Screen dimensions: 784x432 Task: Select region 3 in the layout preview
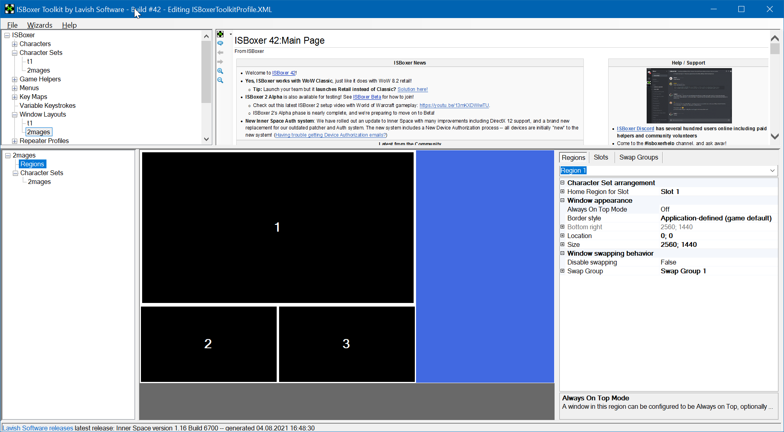coord(347,344)
